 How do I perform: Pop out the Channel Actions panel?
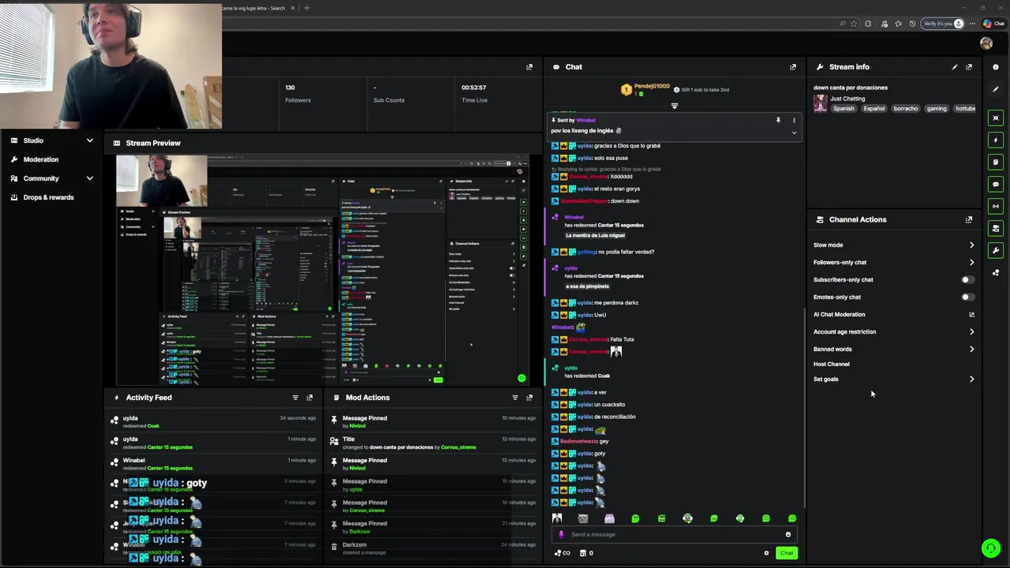pos(969,219)
